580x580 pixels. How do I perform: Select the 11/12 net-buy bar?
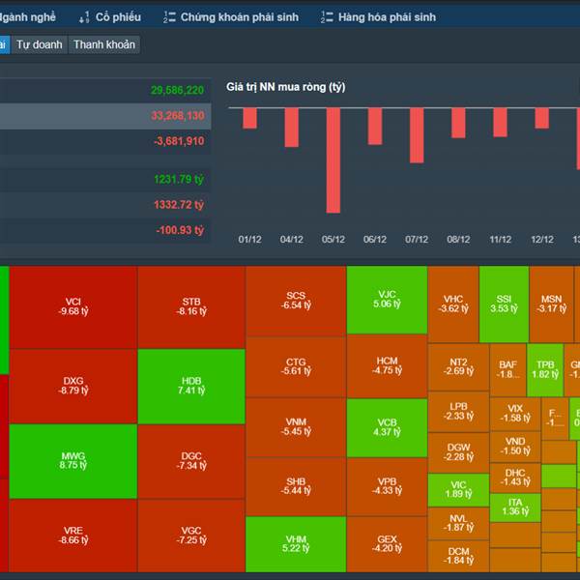tap(500, 122)
